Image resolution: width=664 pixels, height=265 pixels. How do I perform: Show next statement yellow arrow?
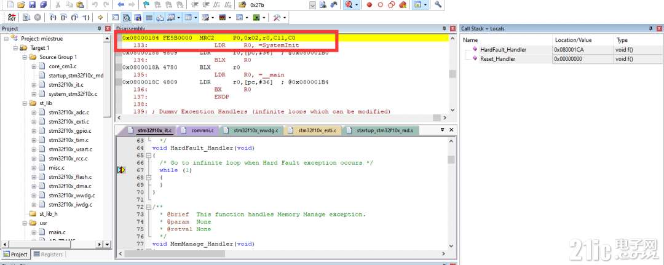[100, 18]
